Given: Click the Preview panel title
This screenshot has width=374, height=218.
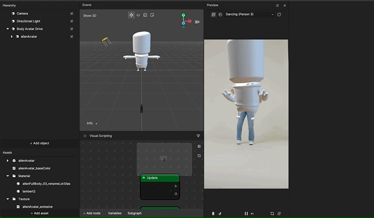Looking at the screenshot, I should [212, 5].
